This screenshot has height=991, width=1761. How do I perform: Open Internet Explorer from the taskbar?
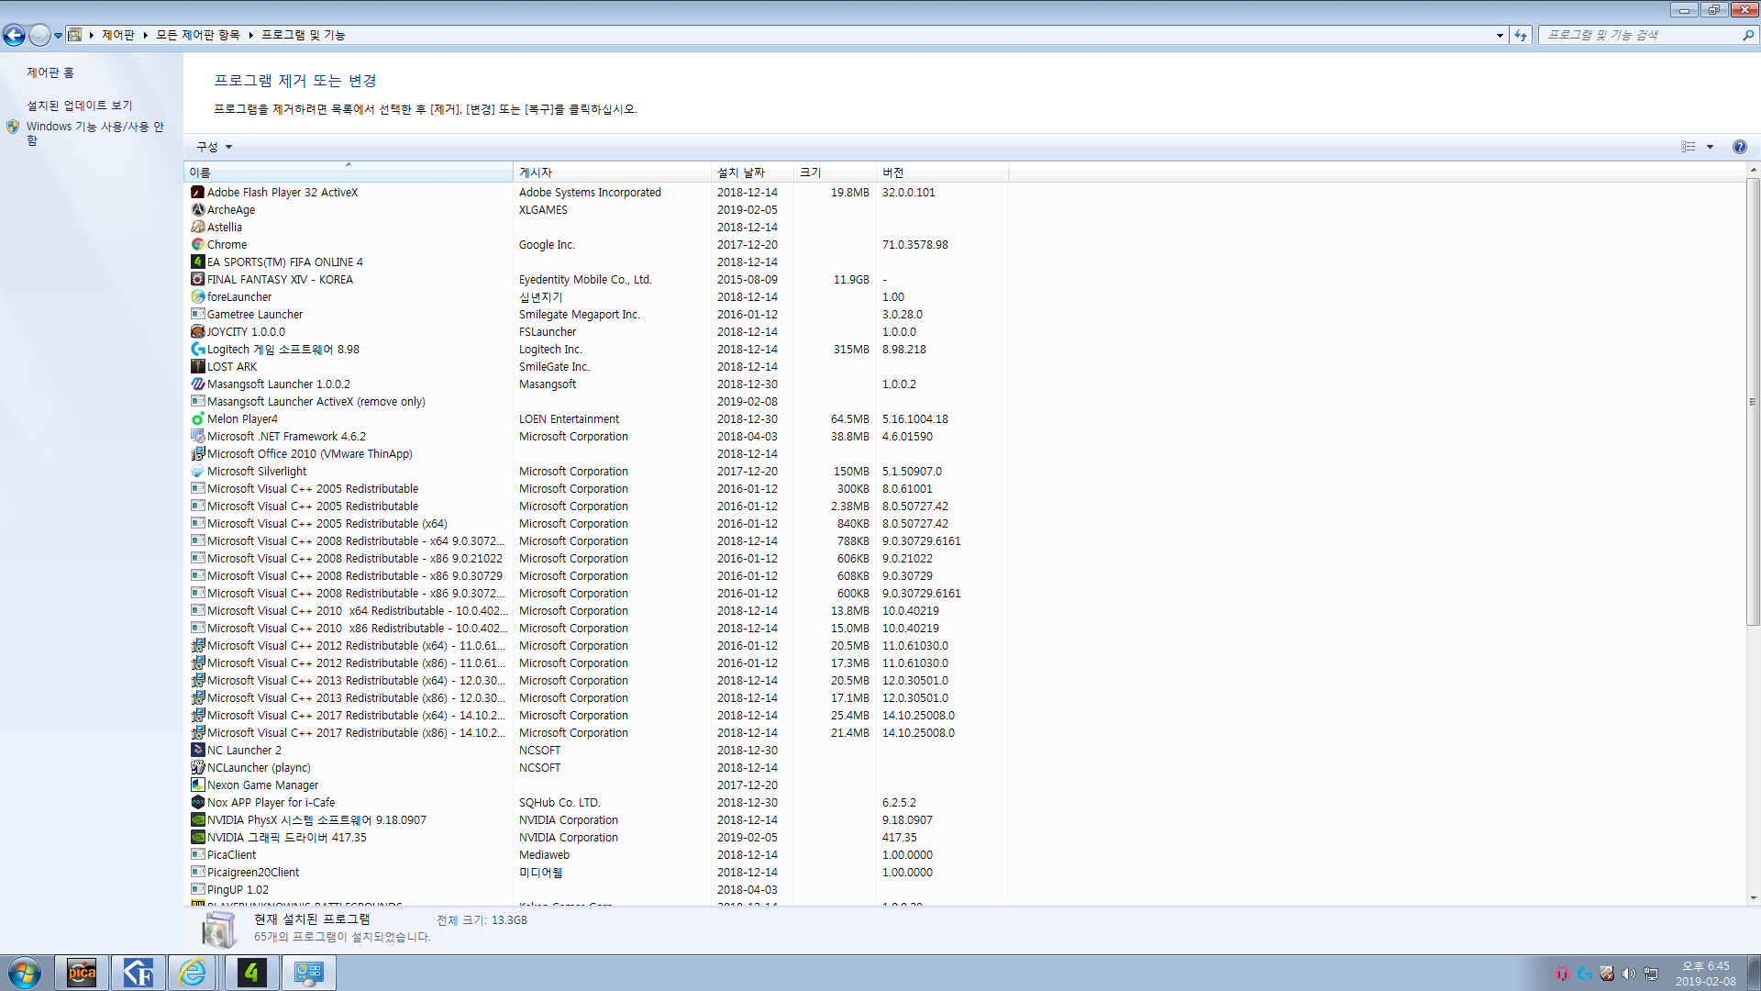(x=193, y=973)
